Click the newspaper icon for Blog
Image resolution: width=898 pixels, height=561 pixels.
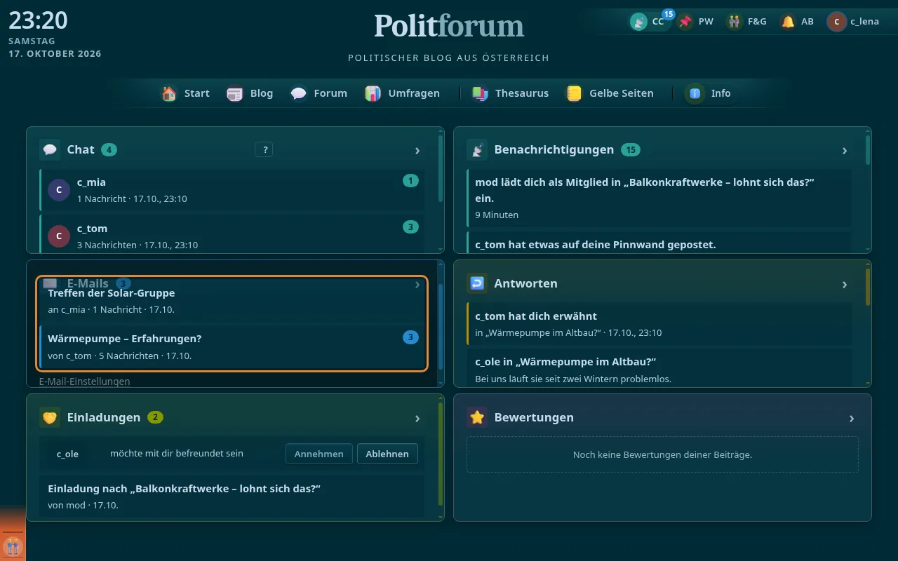pos(235,93)
